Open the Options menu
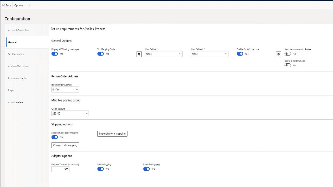 [19, 5]
